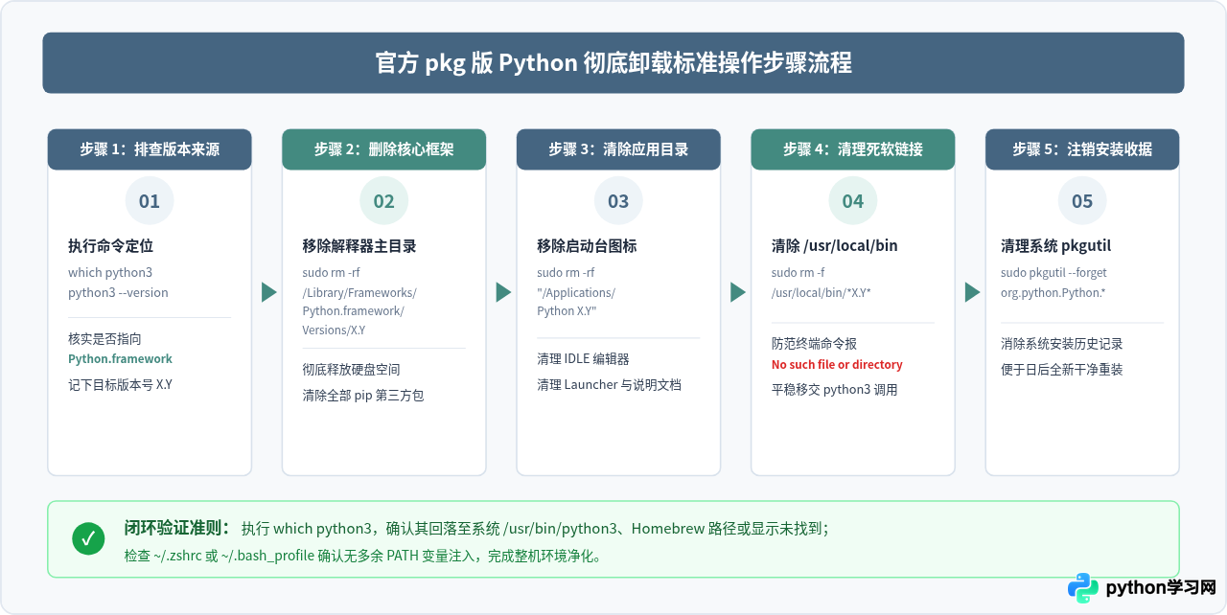
Task: Click the note 便于日后全新干净重装
Action: pos(1062,370)
